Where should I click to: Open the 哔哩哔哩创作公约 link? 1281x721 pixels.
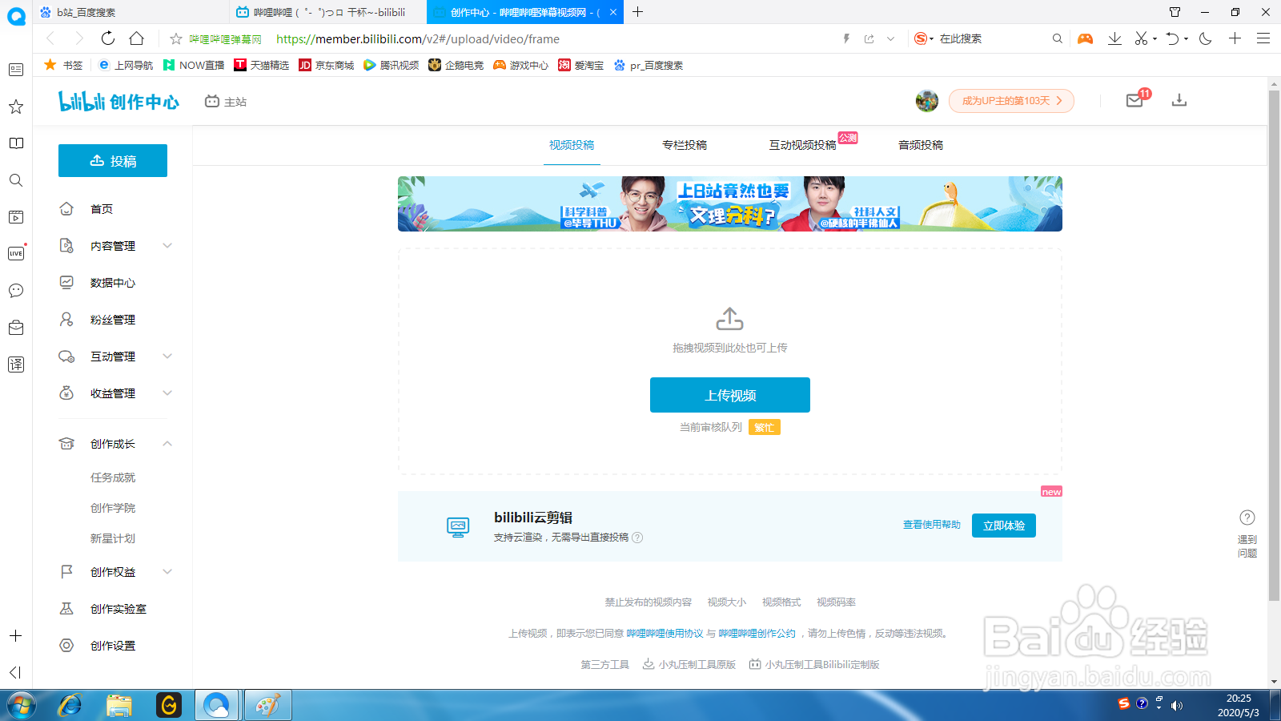(x=757, y=634)
